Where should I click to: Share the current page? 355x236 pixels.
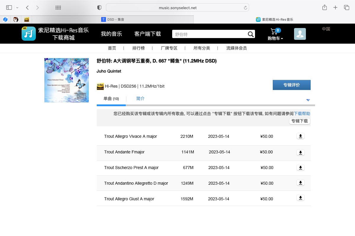(325, 7)
